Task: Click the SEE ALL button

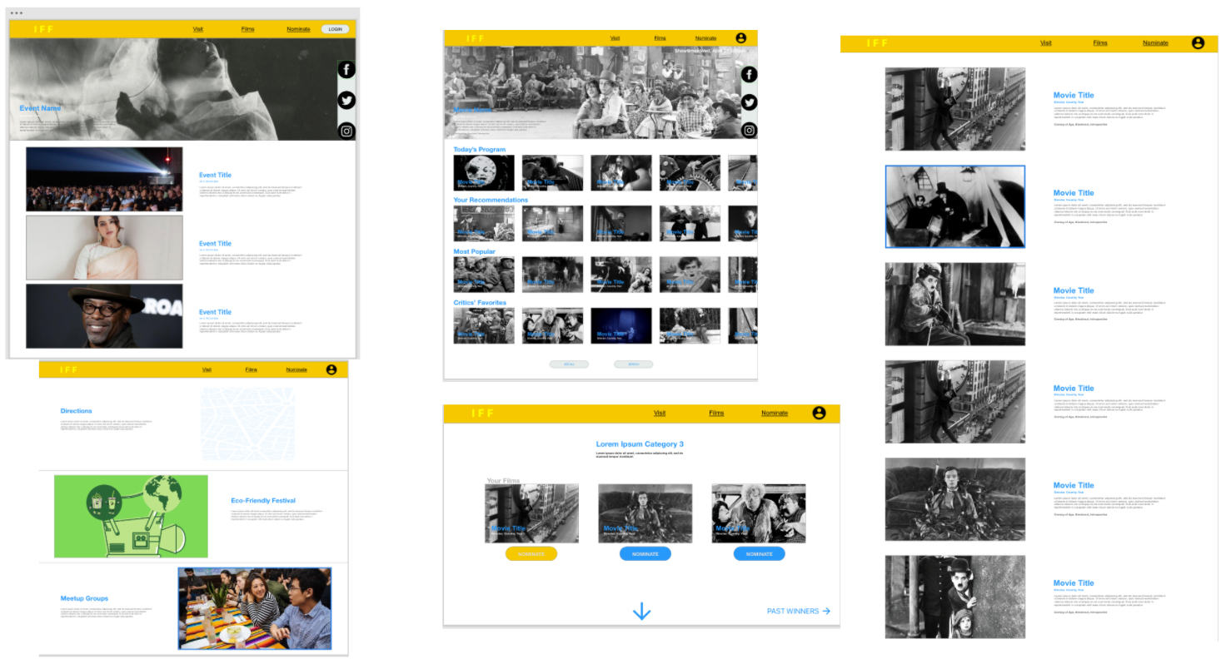Action: point(569,364)
